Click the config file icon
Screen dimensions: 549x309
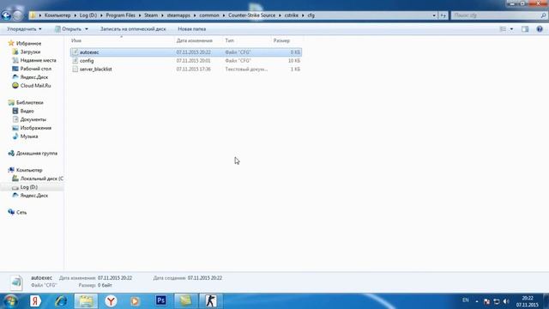coord(75,61)
